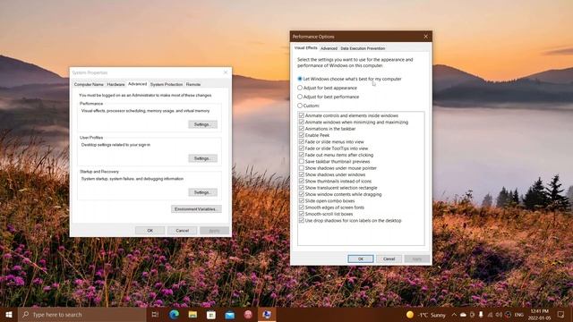
Task: Click OK in Performance Options
Action: click(360, 258)
